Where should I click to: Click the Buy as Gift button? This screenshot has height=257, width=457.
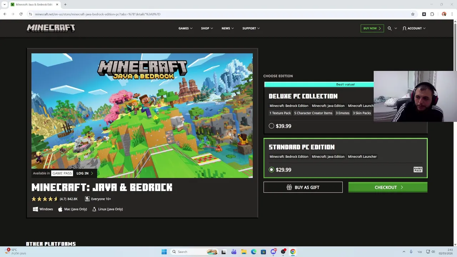pyautogui.click(x=303, y=187)
